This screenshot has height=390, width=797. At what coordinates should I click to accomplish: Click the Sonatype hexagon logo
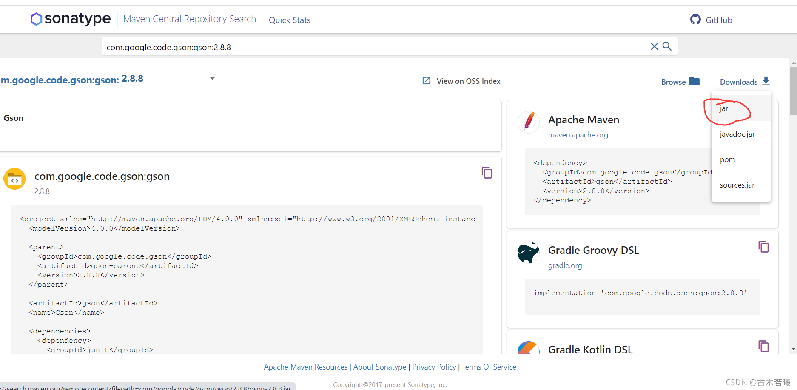tap(37, 19)
